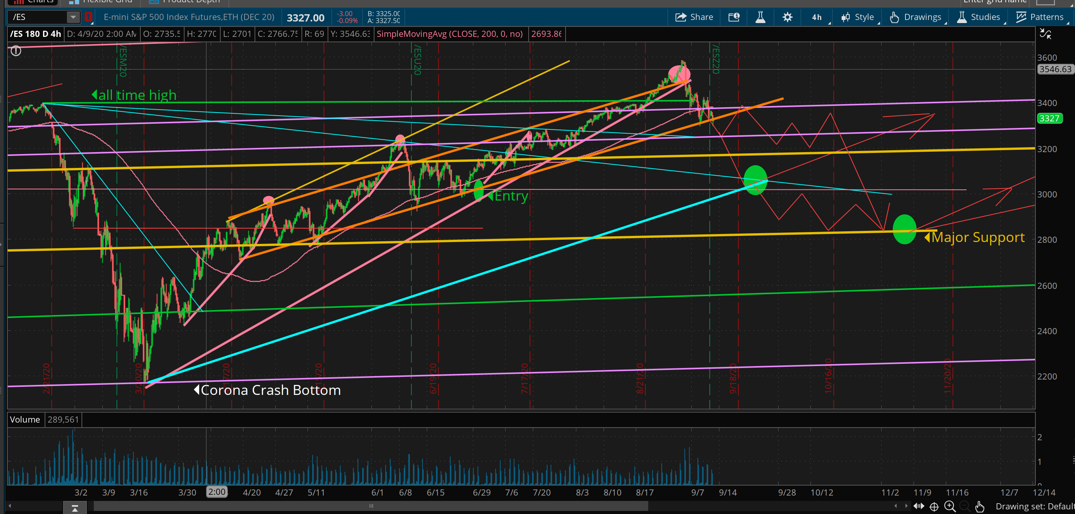Click the collapse price axis icon
This screenshot has width=1075, height=514.
click(1045, 34)
